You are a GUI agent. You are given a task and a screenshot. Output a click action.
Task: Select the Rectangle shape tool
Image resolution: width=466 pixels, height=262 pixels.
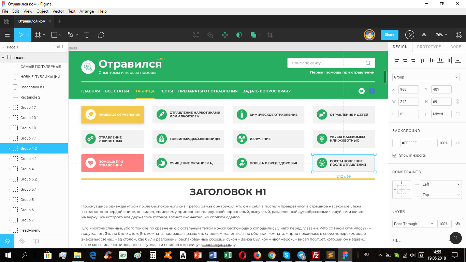pyautogui.click(x=54, y=35)
